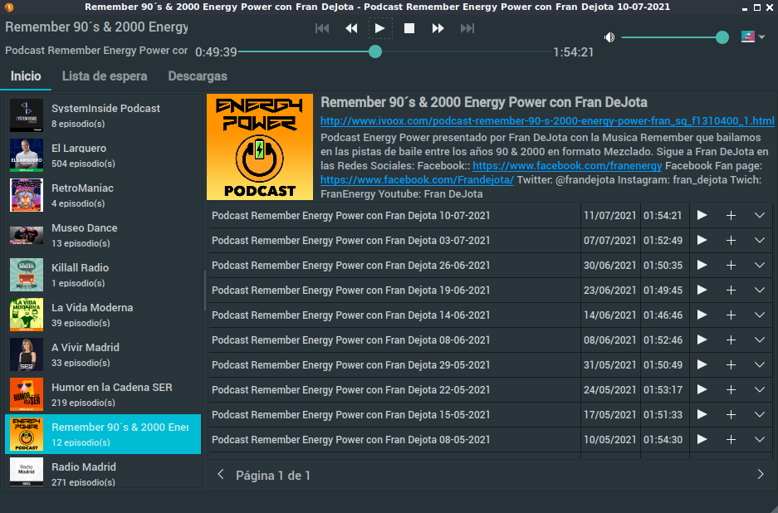Screen dimensions: 778x513
Task: Switch to the Inicio tab
Action: pyautogui.click(x=26, y=76)
